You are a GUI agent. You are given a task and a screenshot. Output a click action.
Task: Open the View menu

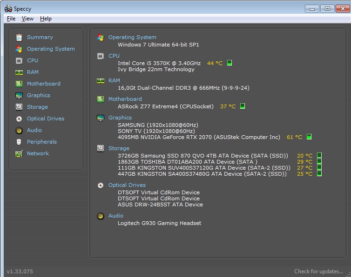(x=27, y=19)
